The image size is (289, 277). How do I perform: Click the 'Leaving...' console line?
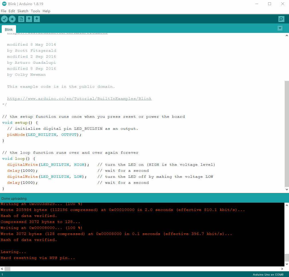pyautogui.click(x=13, y=252)
